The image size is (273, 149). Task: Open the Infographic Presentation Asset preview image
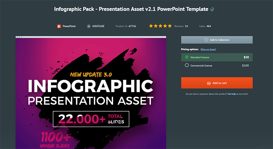[x=91, y=93]
